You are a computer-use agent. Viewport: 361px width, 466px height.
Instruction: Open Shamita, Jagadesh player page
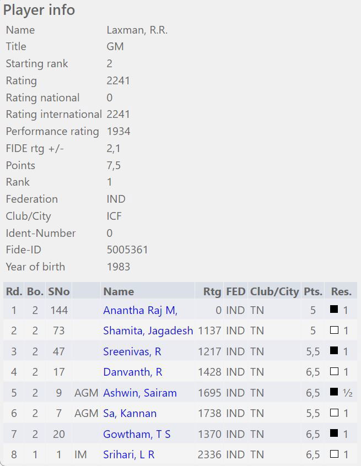pyautogui.click(x=148, y=330)
